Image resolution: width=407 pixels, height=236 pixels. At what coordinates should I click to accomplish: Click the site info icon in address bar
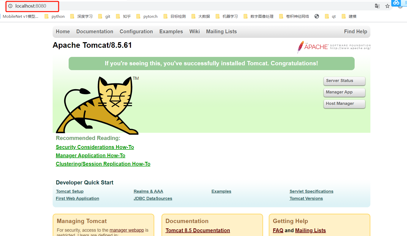pyautogui.click(x=10, y=6)
